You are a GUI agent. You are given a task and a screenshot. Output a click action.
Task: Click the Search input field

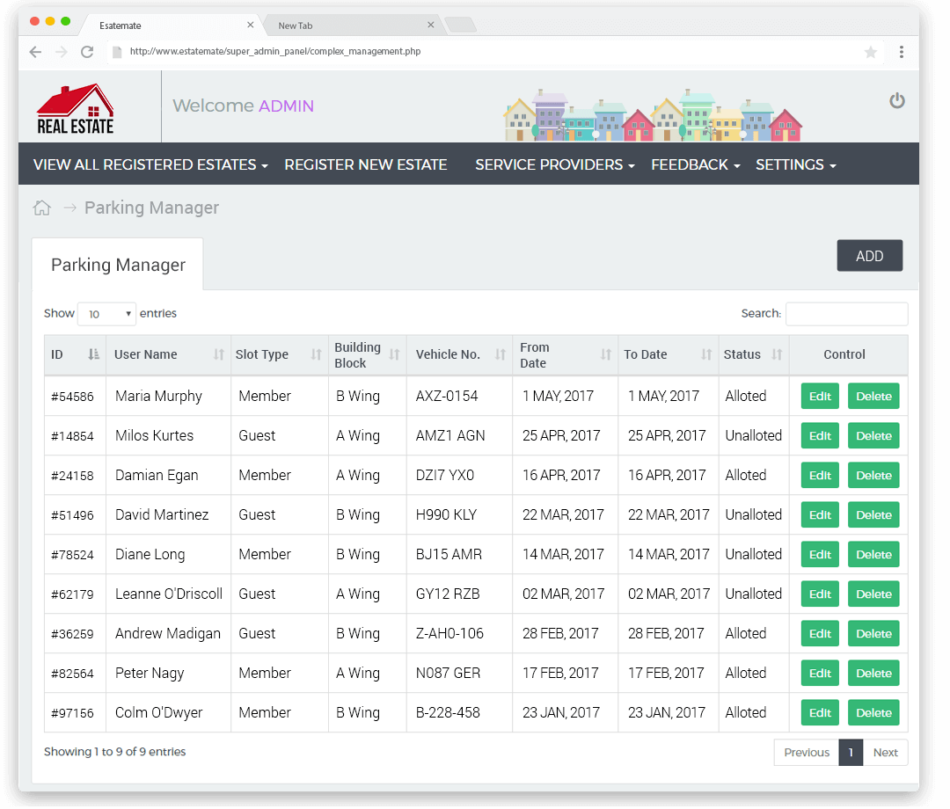coord(846,314)
